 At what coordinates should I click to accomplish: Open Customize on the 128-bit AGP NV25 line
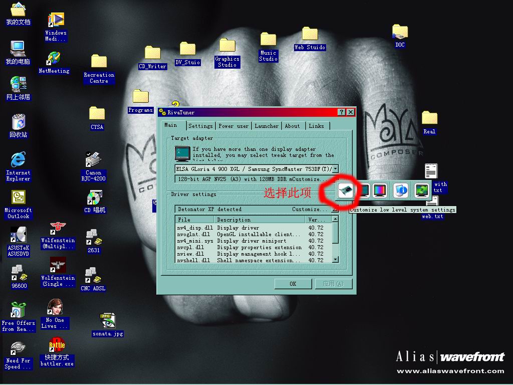point(310,179)
